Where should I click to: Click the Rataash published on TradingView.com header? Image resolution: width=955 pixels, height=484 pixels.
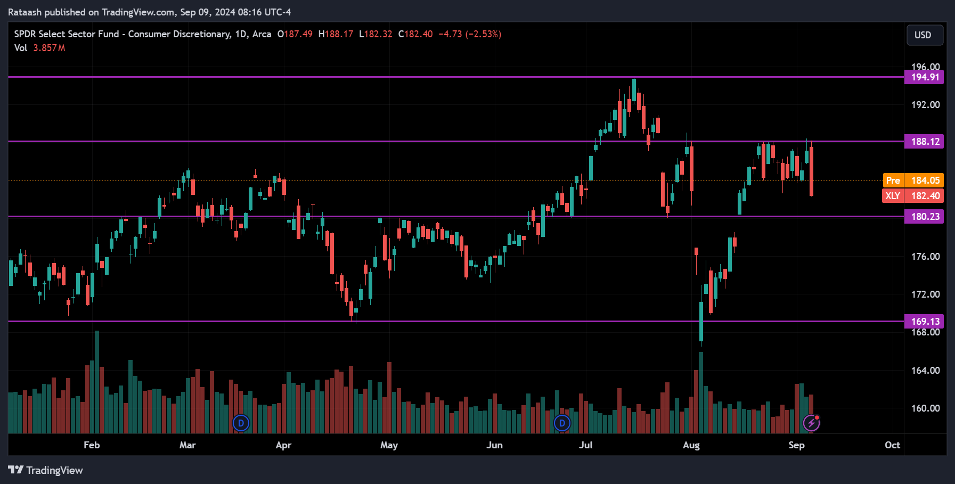pos(149,12)
